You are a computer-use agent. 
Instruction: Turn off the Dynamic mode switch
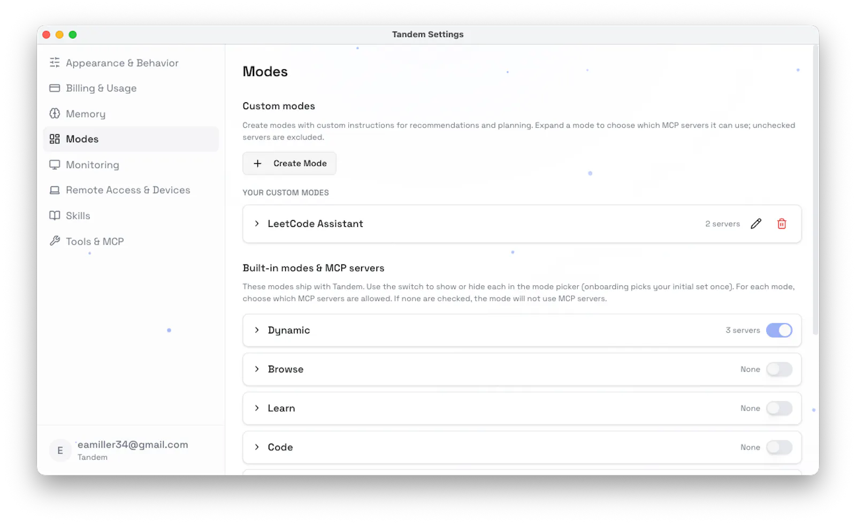(779, 330)
